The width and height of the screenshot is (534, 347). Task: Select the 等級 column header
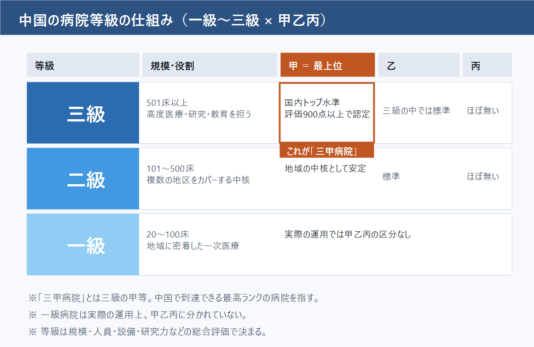83,65
